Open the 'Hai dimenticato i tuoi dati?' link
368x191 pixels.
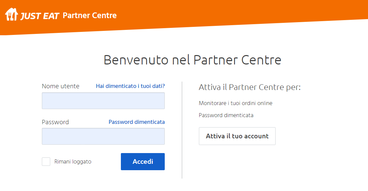tap(130, 86)
